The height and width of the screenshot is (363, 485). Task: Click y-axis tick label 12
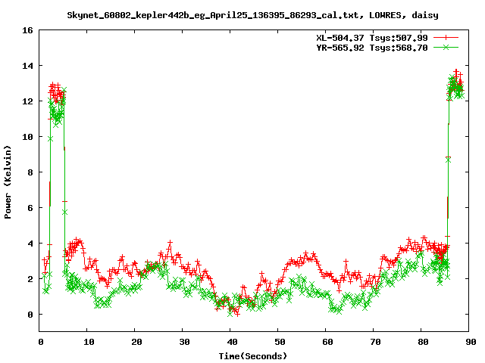[x=27, y=101]
